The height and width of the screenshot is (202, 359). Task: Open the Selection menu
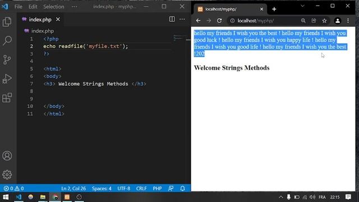54,7
